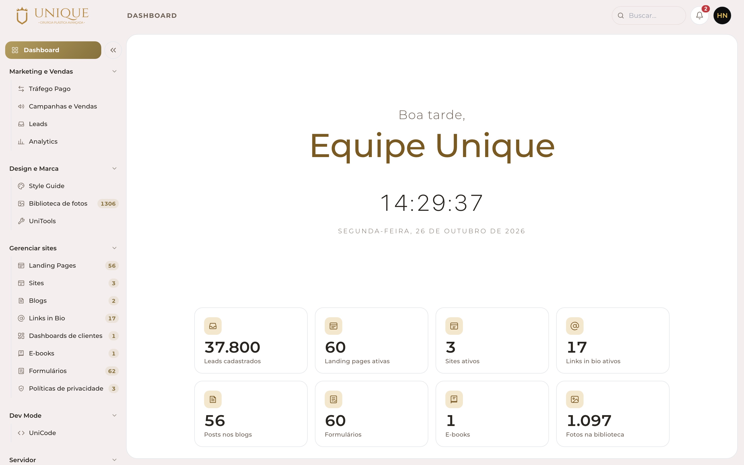This screenshot has width=744, height=465.
Task: Click the 14:29:37 clock text
Action: [x=432, y=203]
